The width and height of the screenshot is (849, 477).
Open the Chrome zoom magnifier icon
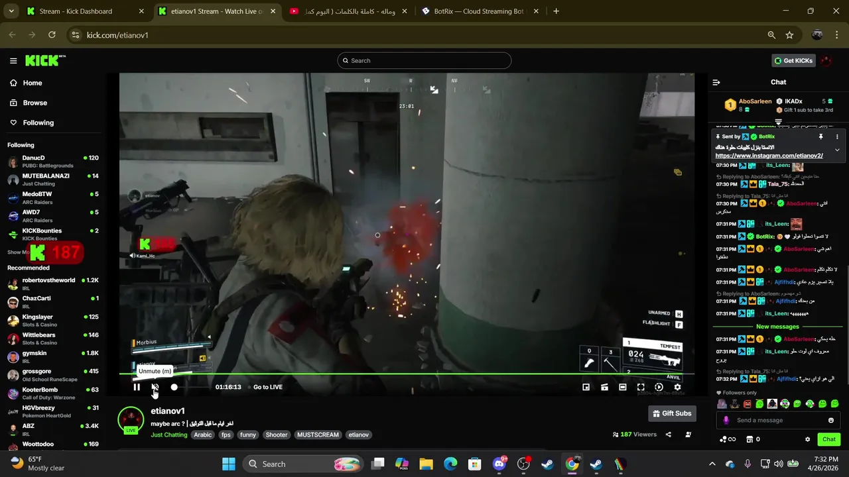pos(771,35)
